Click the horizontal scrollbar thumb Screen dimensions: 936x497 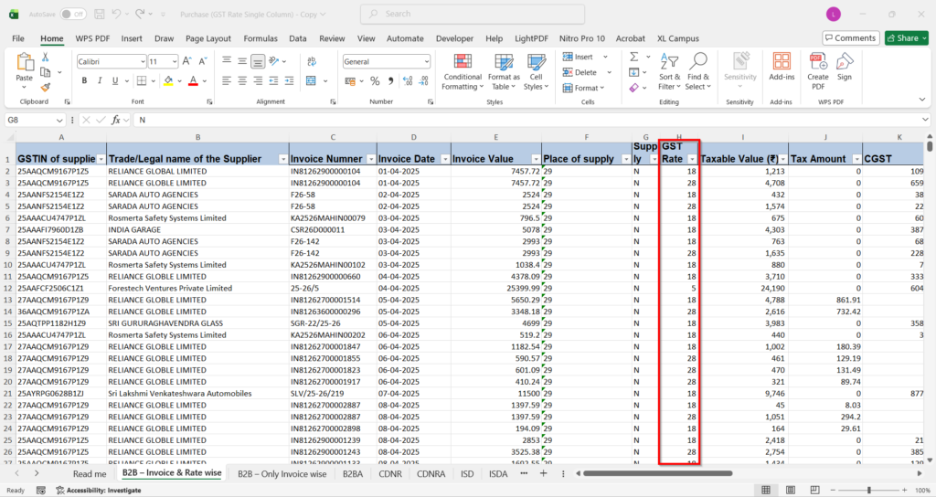tap(657, 474)
